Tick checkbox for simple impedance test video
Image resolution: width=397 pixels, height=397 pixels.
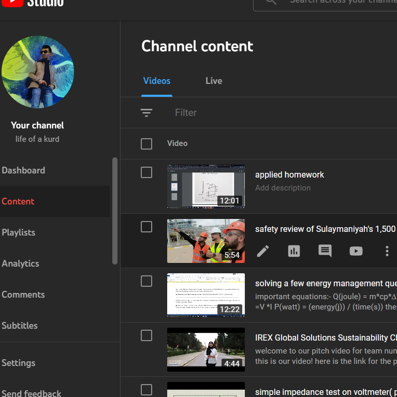click(x=146, y=390)
